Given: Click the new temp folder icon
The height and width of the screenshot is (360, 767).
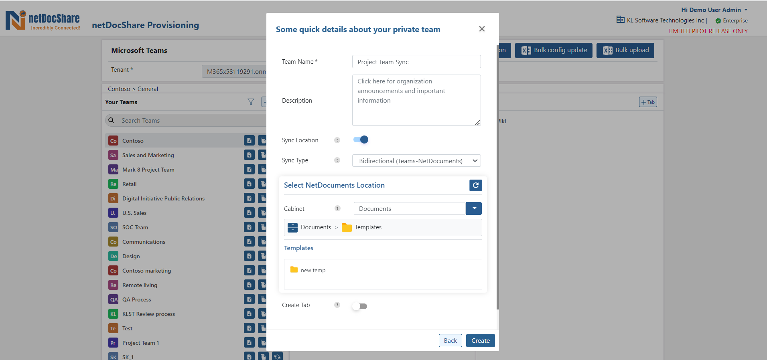Looking at the screenshot, I should point(294,270).
